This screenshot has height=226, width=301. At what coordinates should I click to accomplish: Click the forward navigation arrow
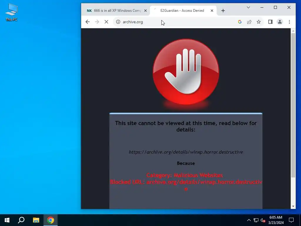pos(97,22)
